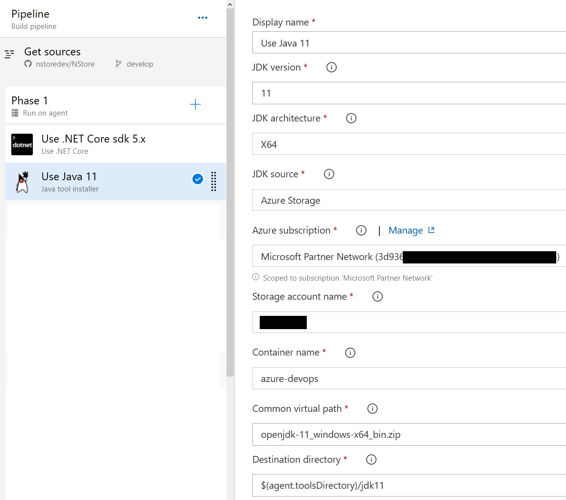Screen dimensions: 566x500
Task: Open the JDK architecture X64 dropdown
Action: tap(409, 144)
